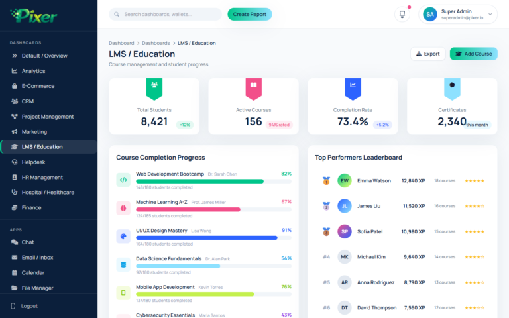Click the Mobile App Development phone icon
The image size is (509, 318).
(x=123, y=293)
